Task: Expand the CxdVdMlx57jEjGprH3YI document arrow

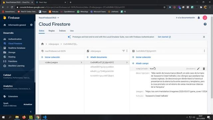Action: tap(127, 62)
